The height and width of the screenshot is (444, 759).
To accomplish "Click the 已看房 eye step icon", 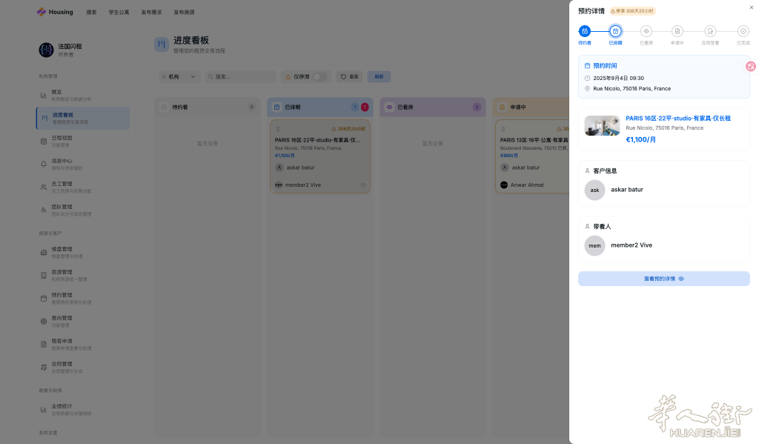I will 646,31.
